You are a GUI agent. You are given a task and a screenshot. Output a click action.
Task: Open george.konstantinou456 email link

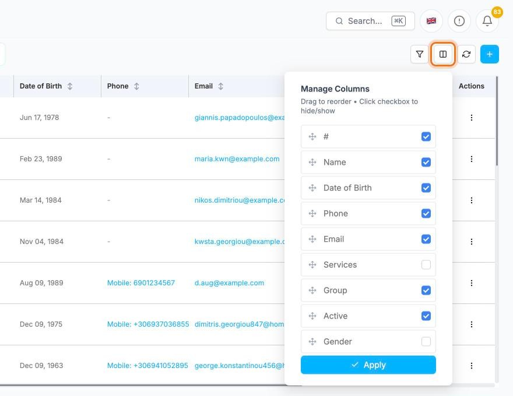[240, 366]
